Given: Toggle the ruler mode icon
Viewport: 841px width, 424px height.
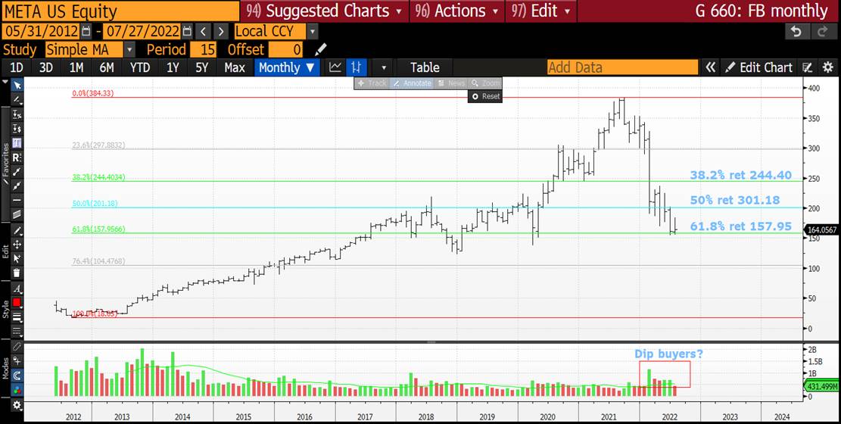Looking at the screenshot, I should click(17, 348).
